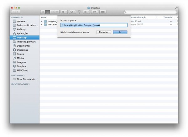Open the arrange items dropdown
188x137 pixels.
(x=86, y=12)
